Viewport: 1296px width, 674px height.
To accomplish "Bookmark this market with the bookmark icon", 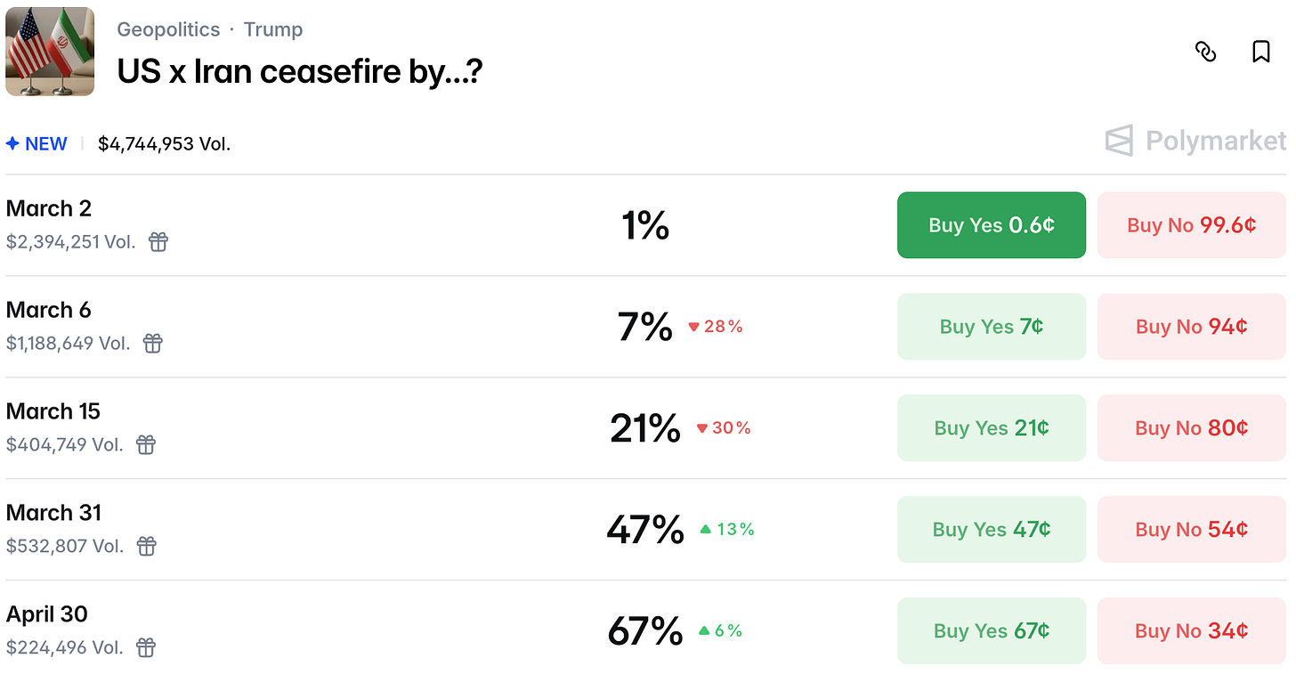I will pos(1260,53).
